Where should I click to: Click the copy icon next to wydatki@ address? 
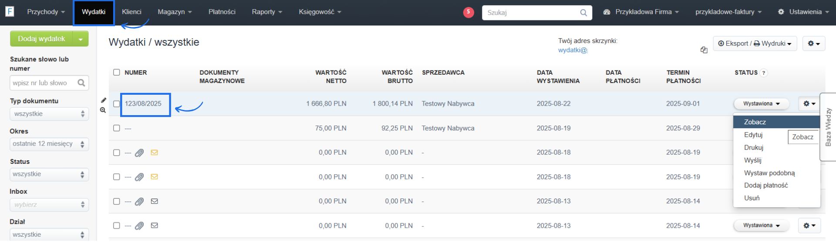[x=704, y=50]
